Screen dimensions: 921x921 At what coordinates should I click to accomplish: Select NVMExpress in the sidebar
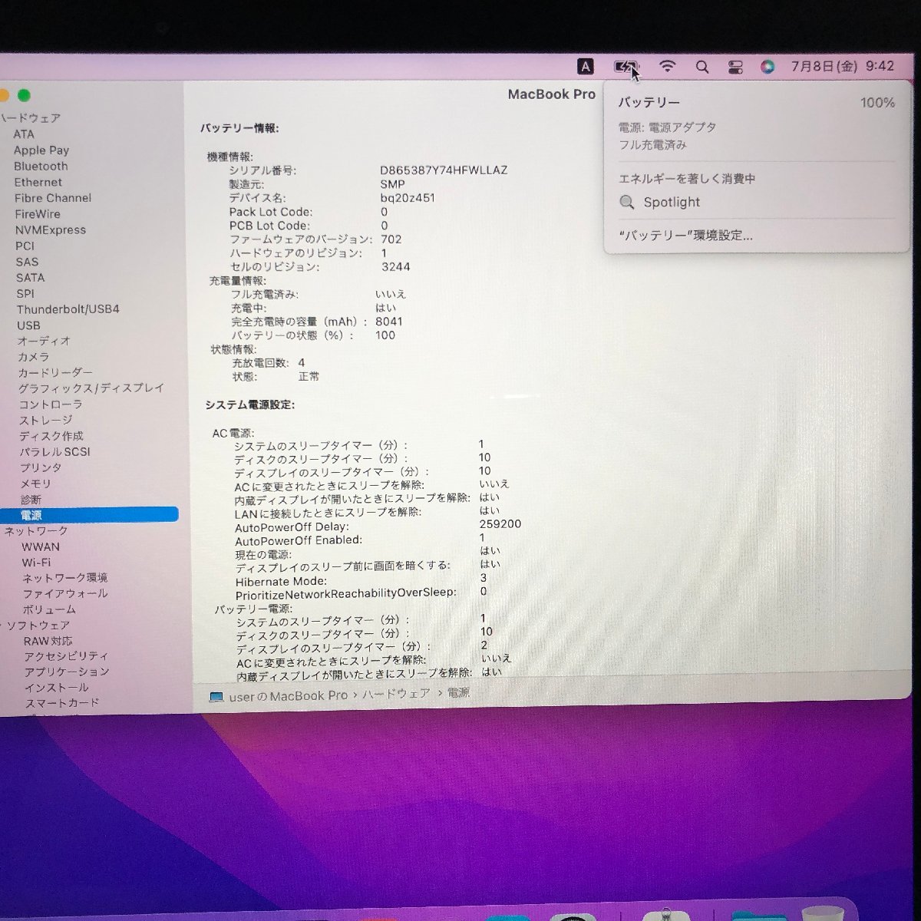(51, 229)
